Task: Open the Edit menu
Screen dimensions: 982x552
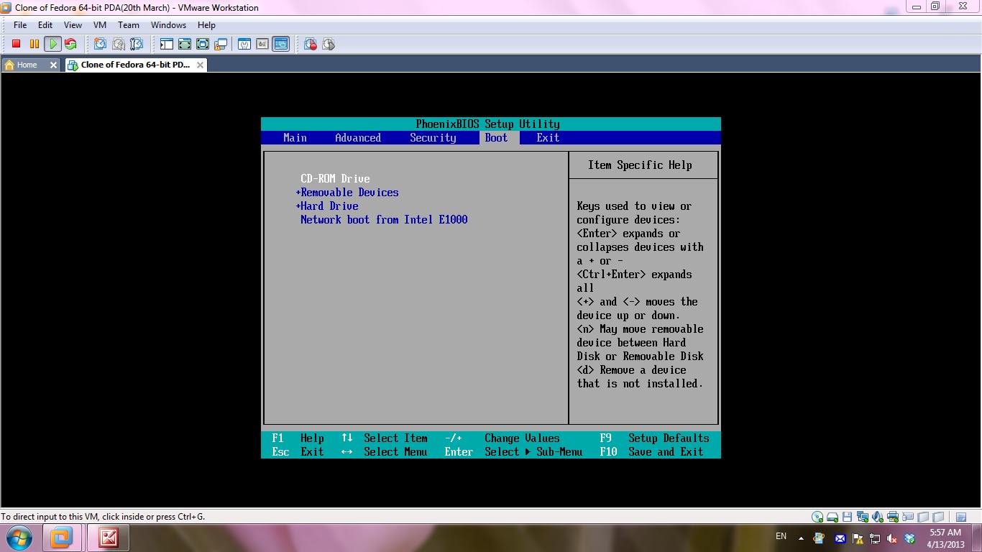Action: pos(45,25)
